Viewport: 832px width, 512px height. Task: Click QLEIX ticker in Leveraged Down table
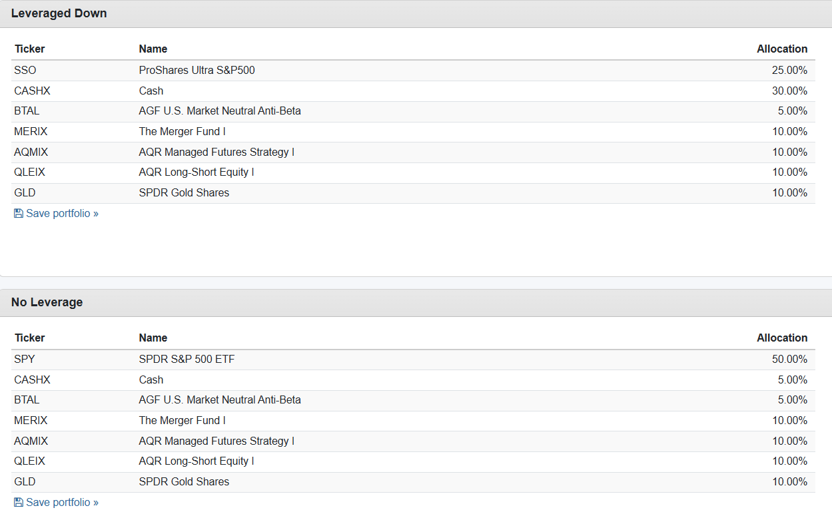point(29,172)
